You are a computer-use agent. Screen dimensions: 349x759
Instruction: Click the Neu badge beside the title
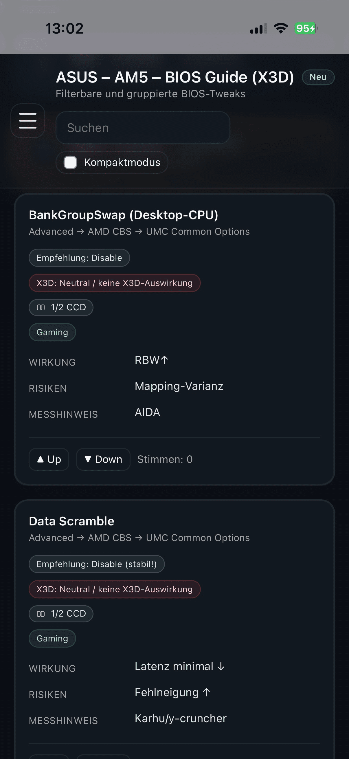click(318, 77)
